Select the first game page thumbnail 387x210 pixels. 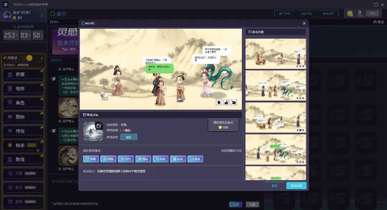(x=276, y=53)
